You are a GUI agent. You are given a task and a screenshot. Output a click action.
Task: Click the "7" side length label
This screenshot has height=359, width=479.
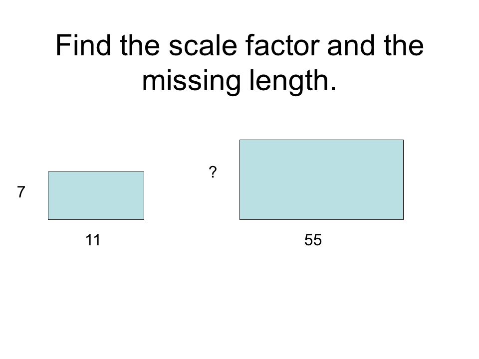(x=21, y=192)
